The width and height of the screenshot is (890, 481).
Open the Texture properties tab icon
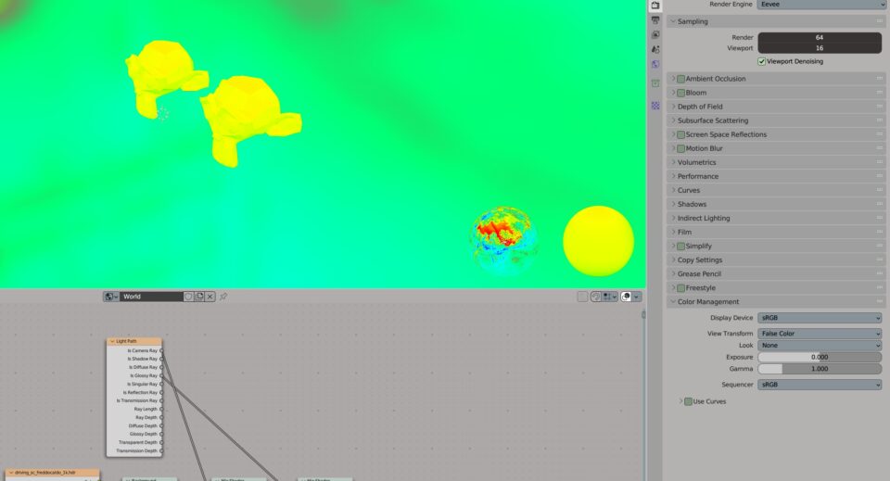pyautogui.click(x=655, y=106)
